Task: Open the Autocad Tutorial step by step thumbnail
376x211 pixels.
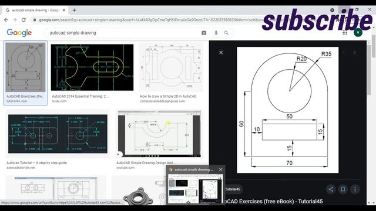Action: [58, 134]
